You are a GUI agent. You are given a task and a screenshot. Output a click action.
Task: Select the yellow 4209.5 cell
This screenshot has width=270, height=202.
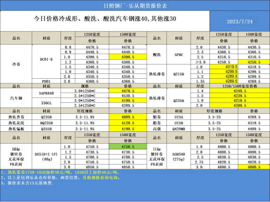(240, 105)
